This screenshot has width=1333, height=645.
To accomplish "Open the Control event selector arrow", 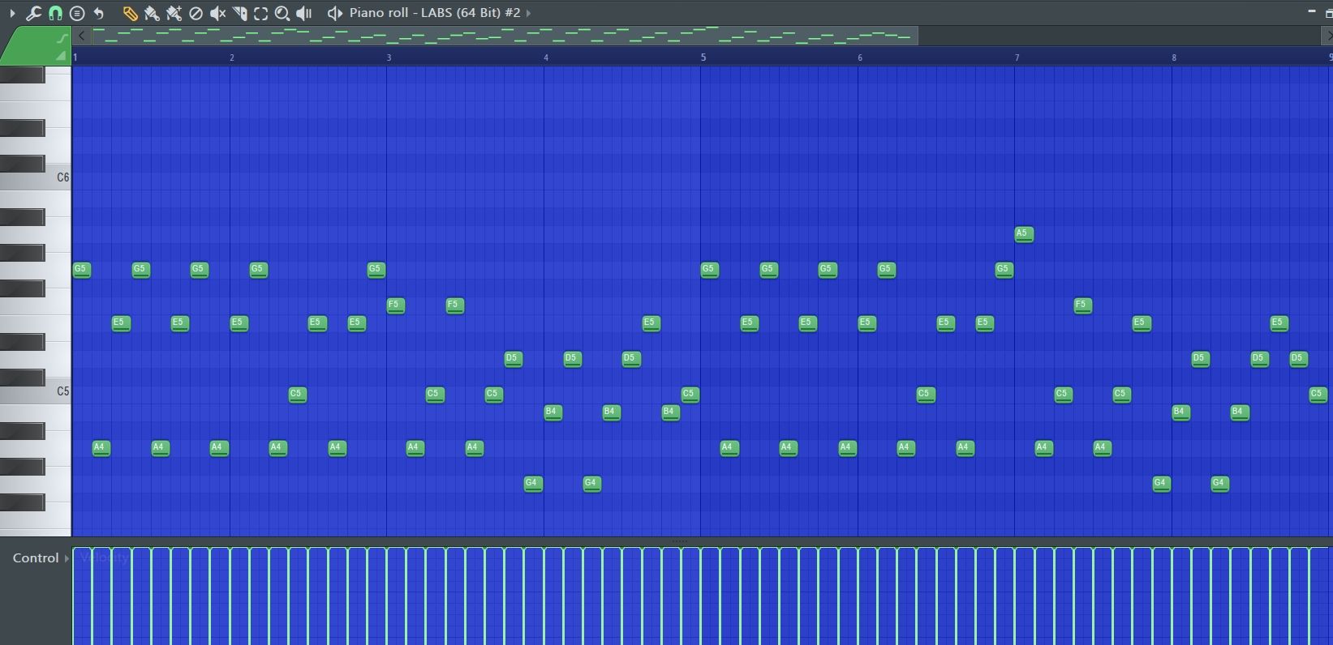I will coord(67,558).
